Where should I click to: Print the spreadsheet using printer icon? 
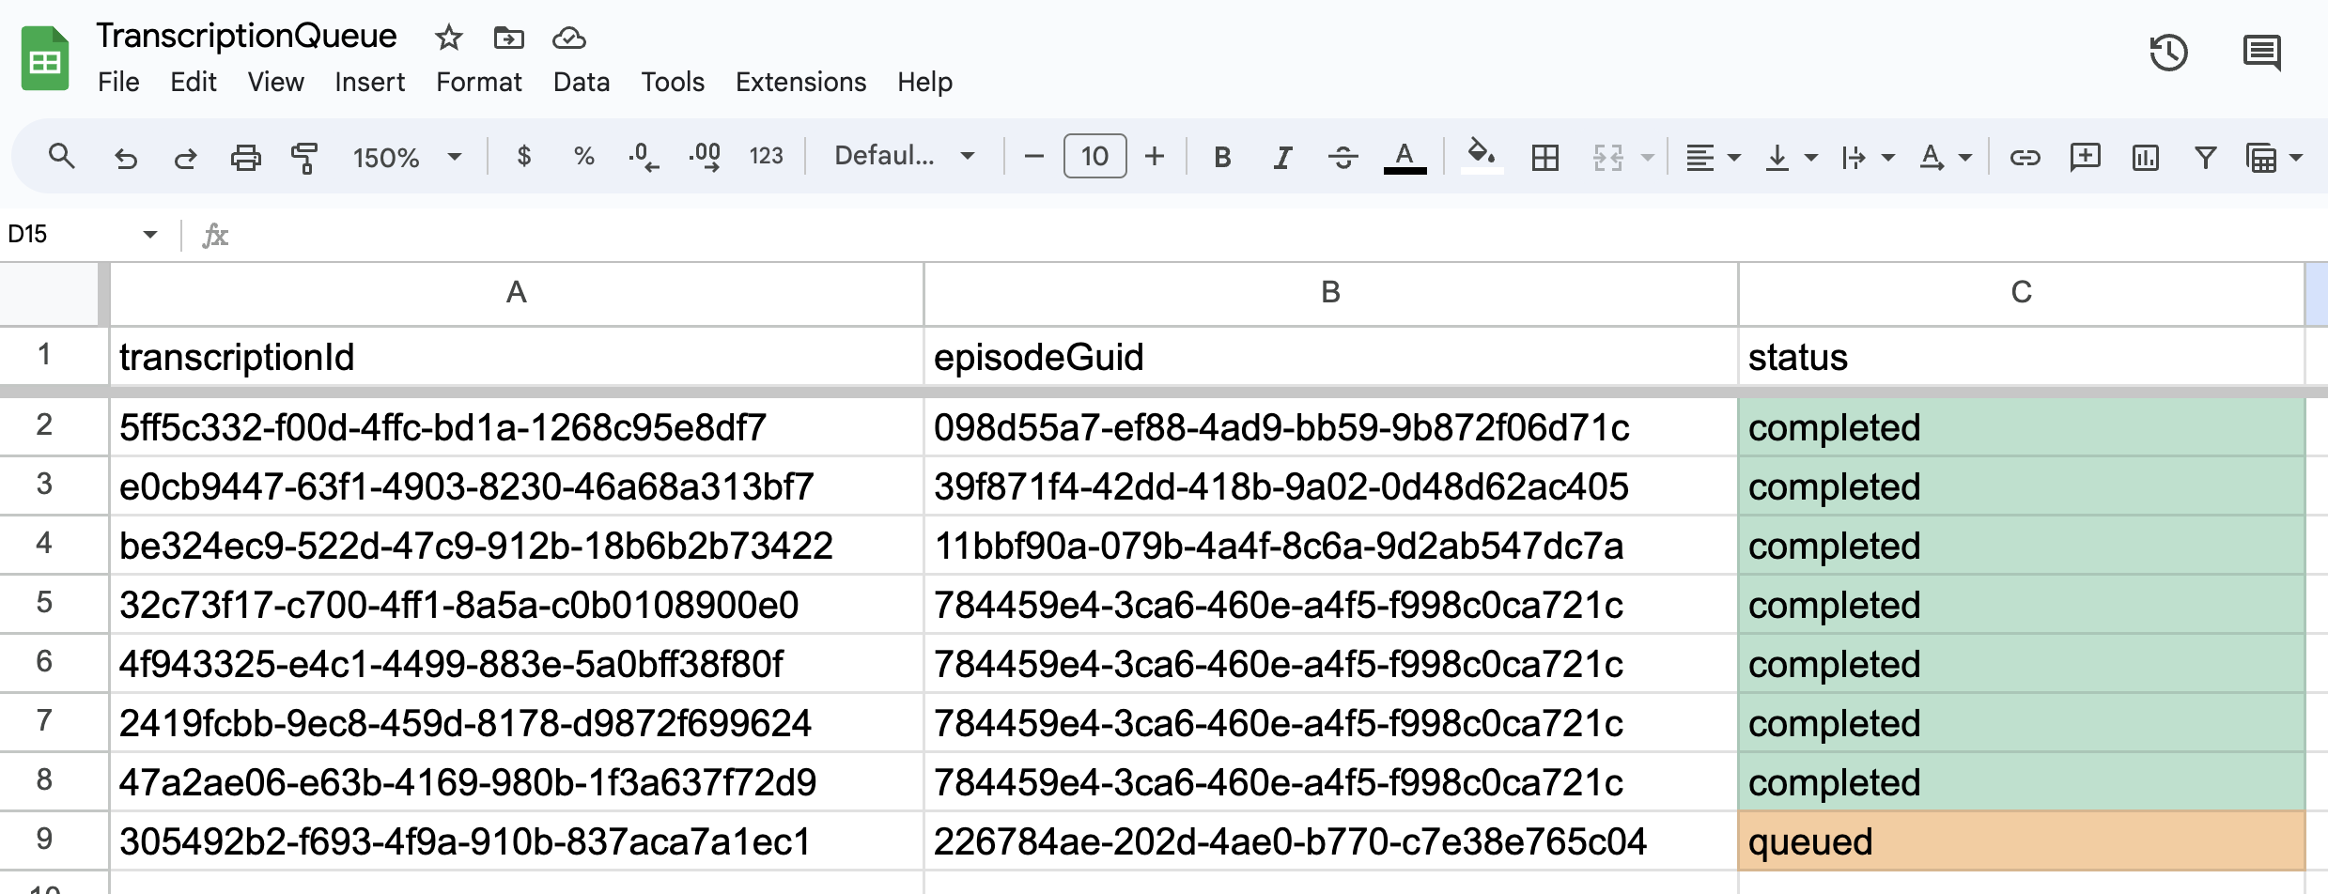point(245,157)
